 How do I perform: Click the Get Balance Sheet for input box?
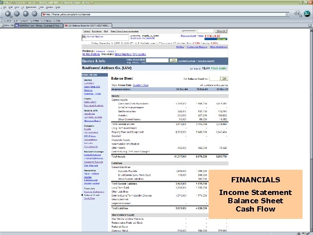click(215, 79)
